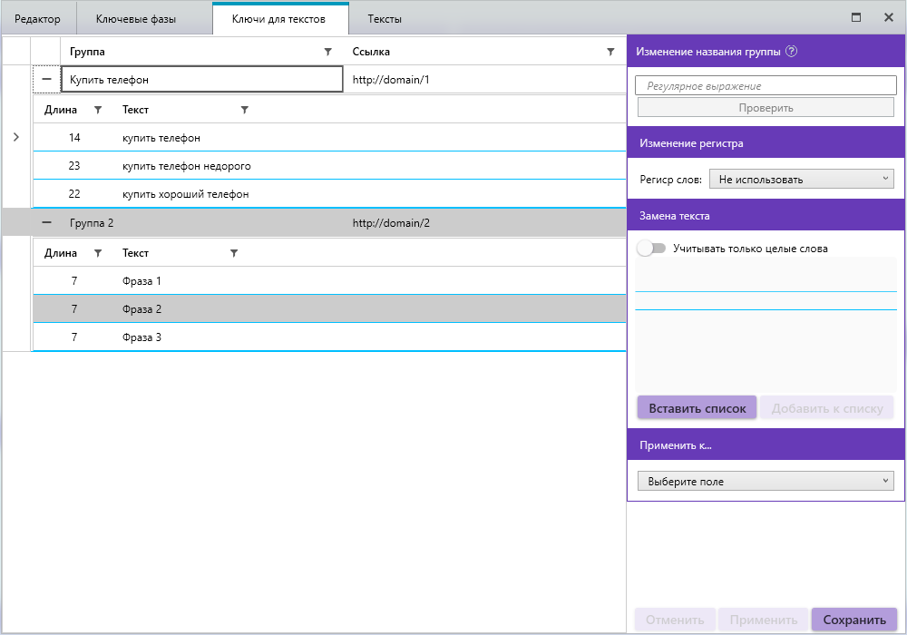The width and height of the screenshot is (907, 635).
Task: Maximize the editor window
Action: 855,17
